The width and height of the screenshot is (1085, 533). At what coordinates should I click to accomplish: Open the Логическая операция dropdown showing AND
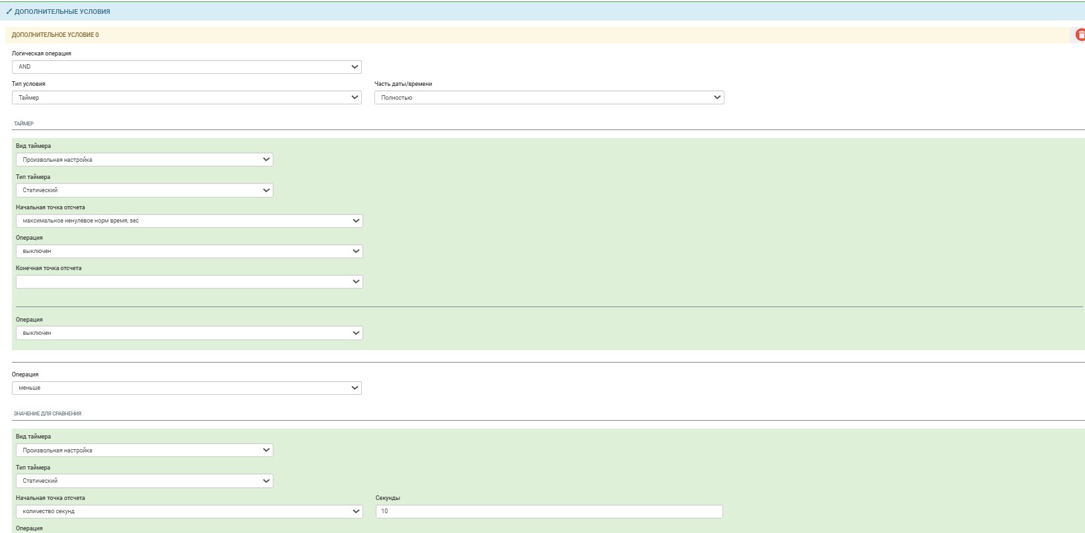186,67
